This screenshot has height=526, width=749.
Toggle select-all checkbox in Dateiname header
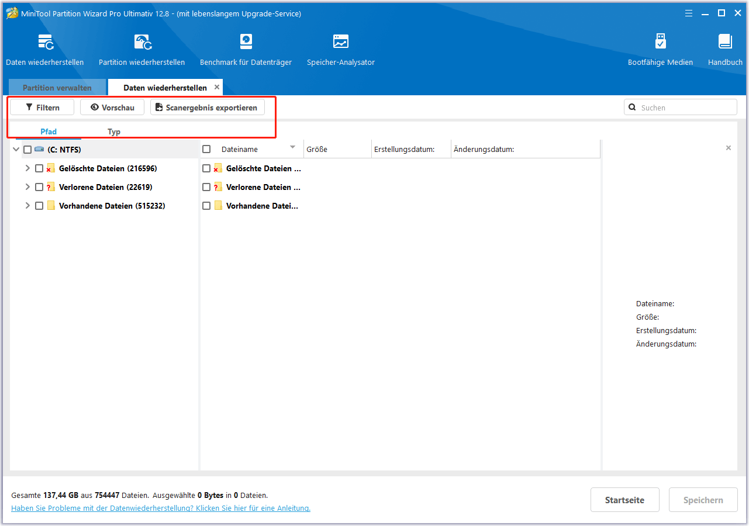point(206,149)
